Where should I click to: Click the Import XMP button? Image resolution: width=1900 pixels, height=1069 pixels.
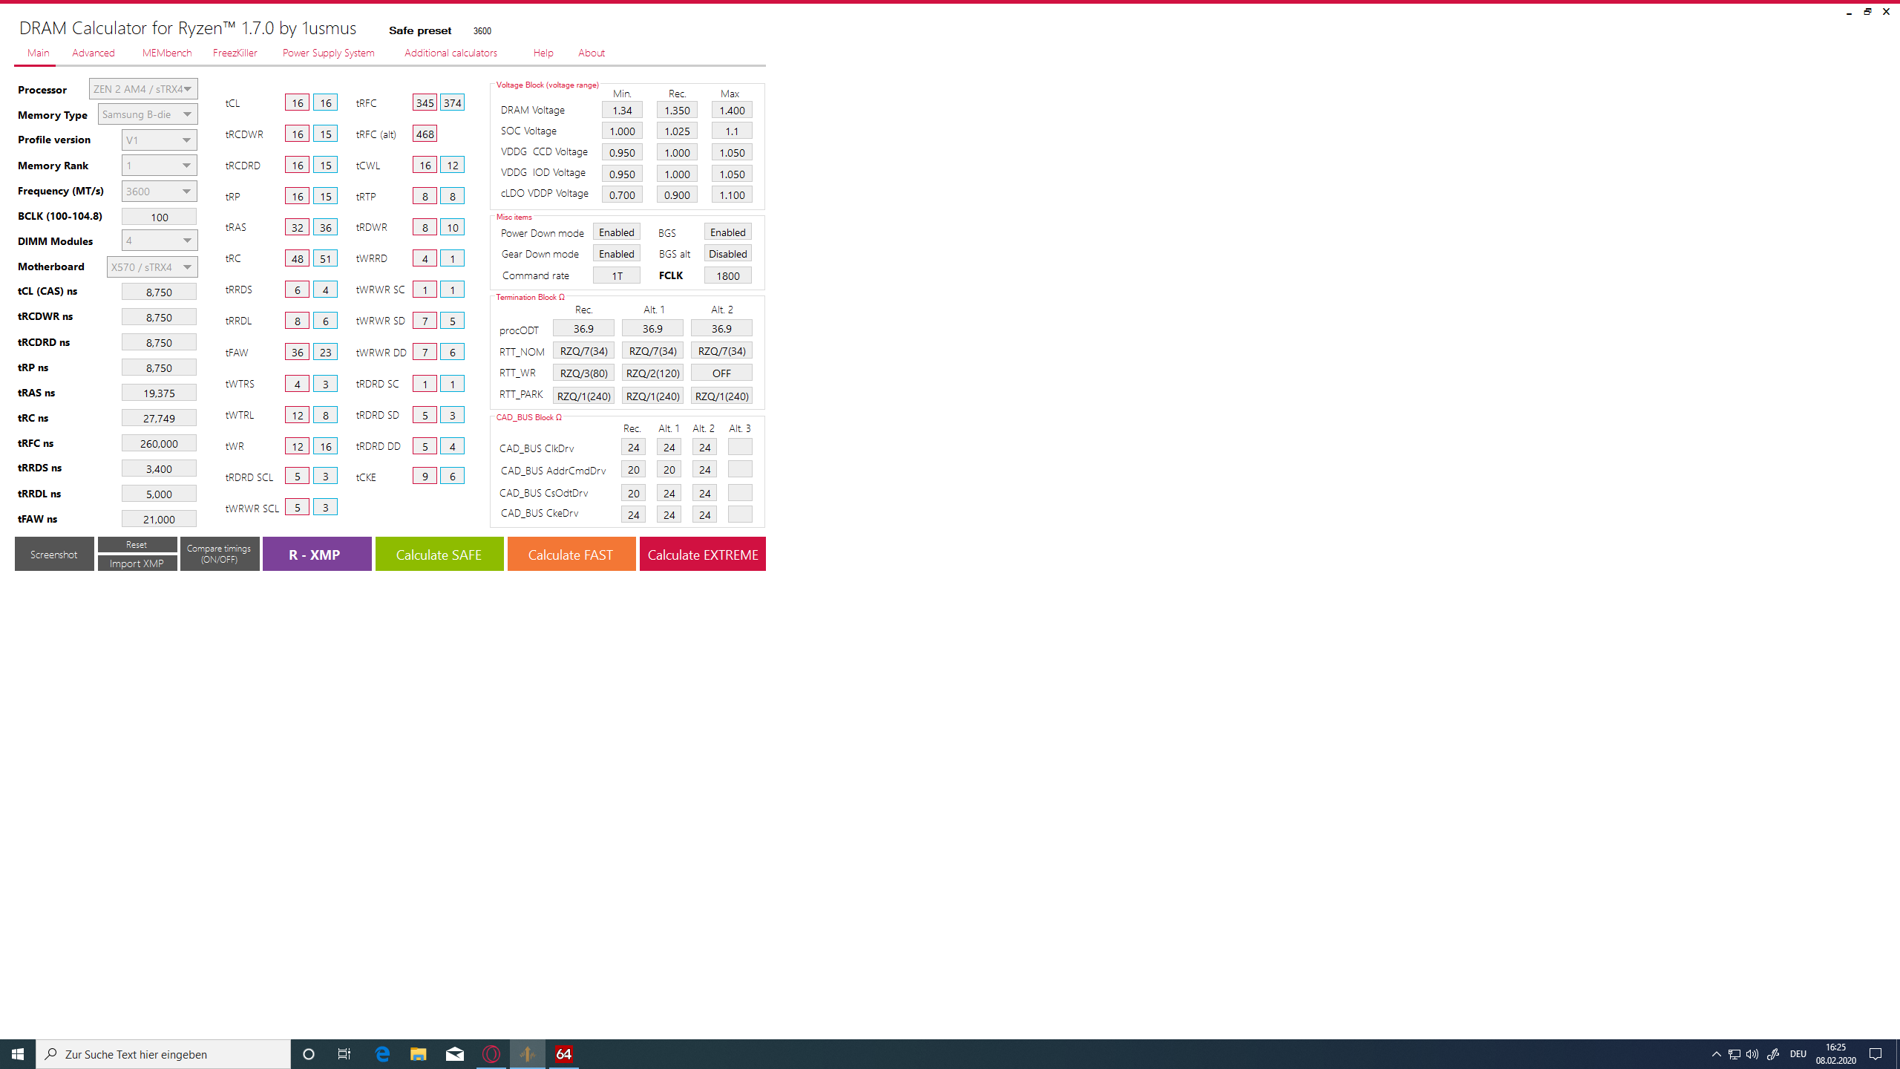(x=137, y=563)
